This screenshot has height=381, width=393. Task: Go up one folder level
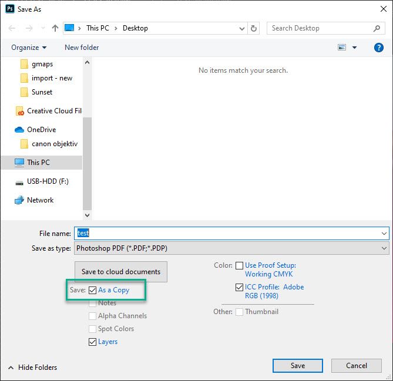[x=55, y=28]
